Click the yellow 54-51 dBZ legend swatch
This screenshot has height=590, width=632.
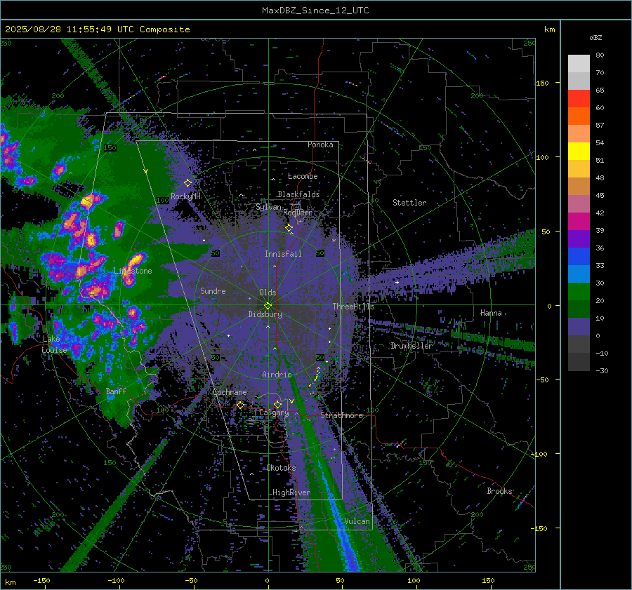click(x=579, y=152)
